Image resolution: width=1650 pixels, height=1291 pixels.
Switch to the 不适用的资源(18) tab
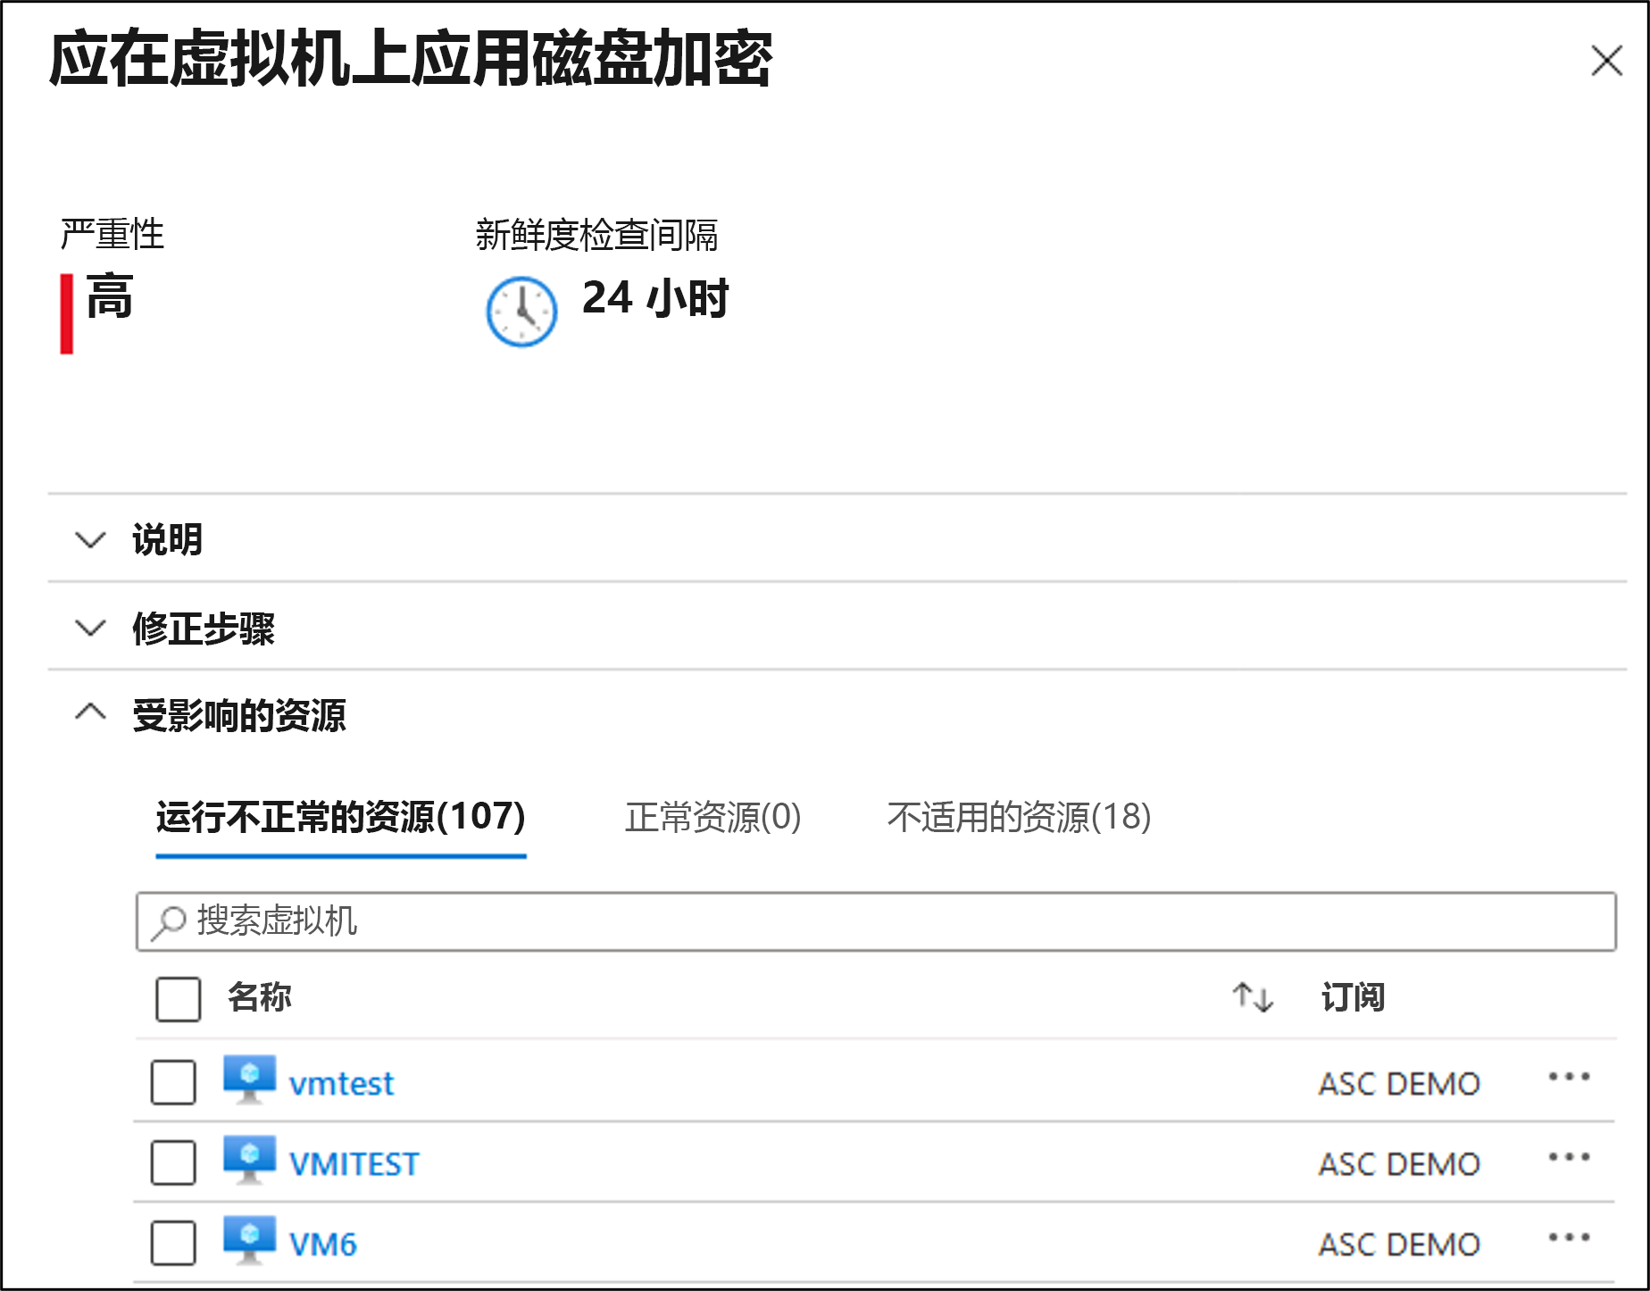pos(1019,817)
